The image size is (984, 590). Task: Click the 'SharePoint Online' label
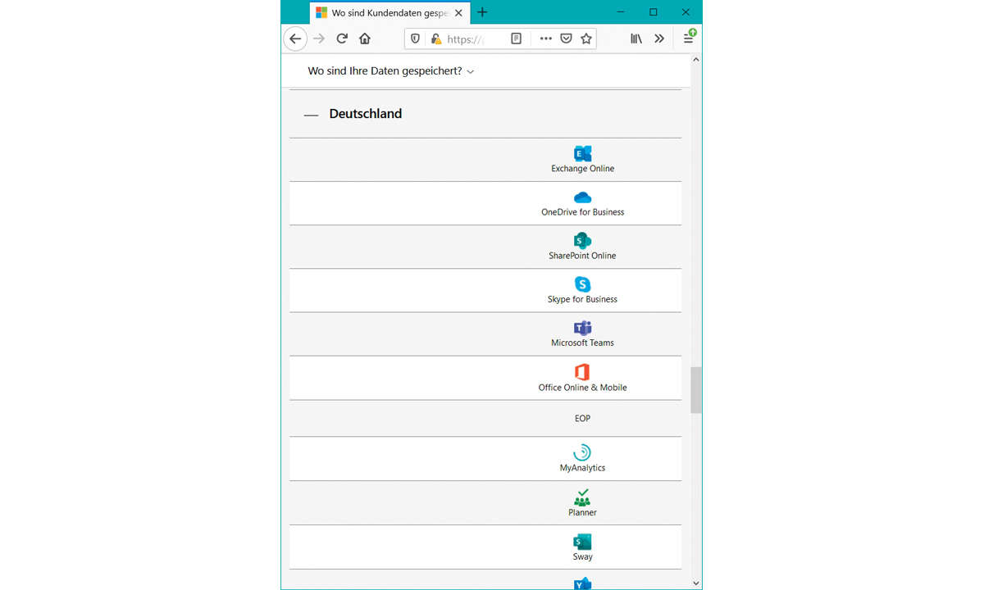582,256
